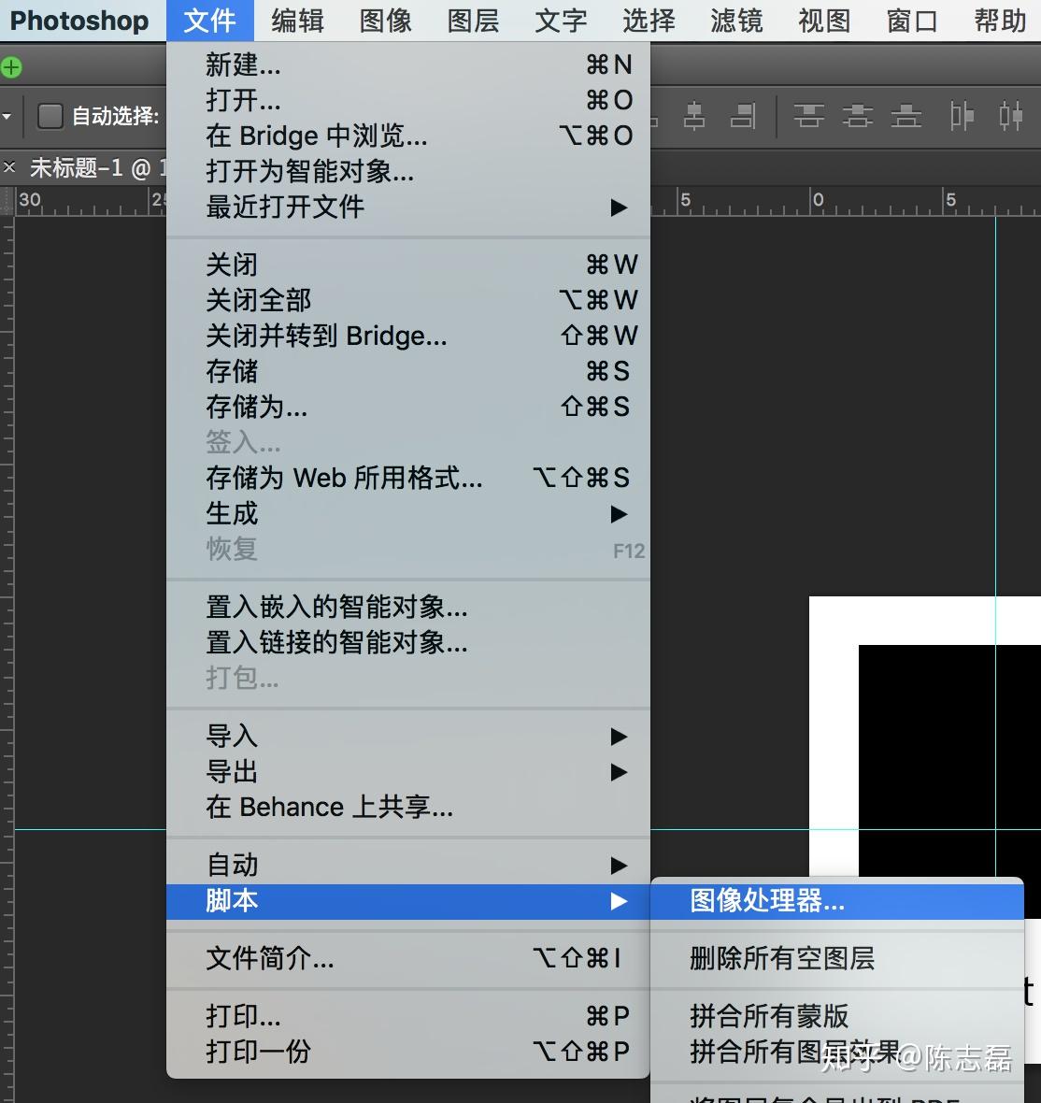Expand 最近打开文件 submenu
Screen dimensions: 1041x1103
tap(408, 208)
